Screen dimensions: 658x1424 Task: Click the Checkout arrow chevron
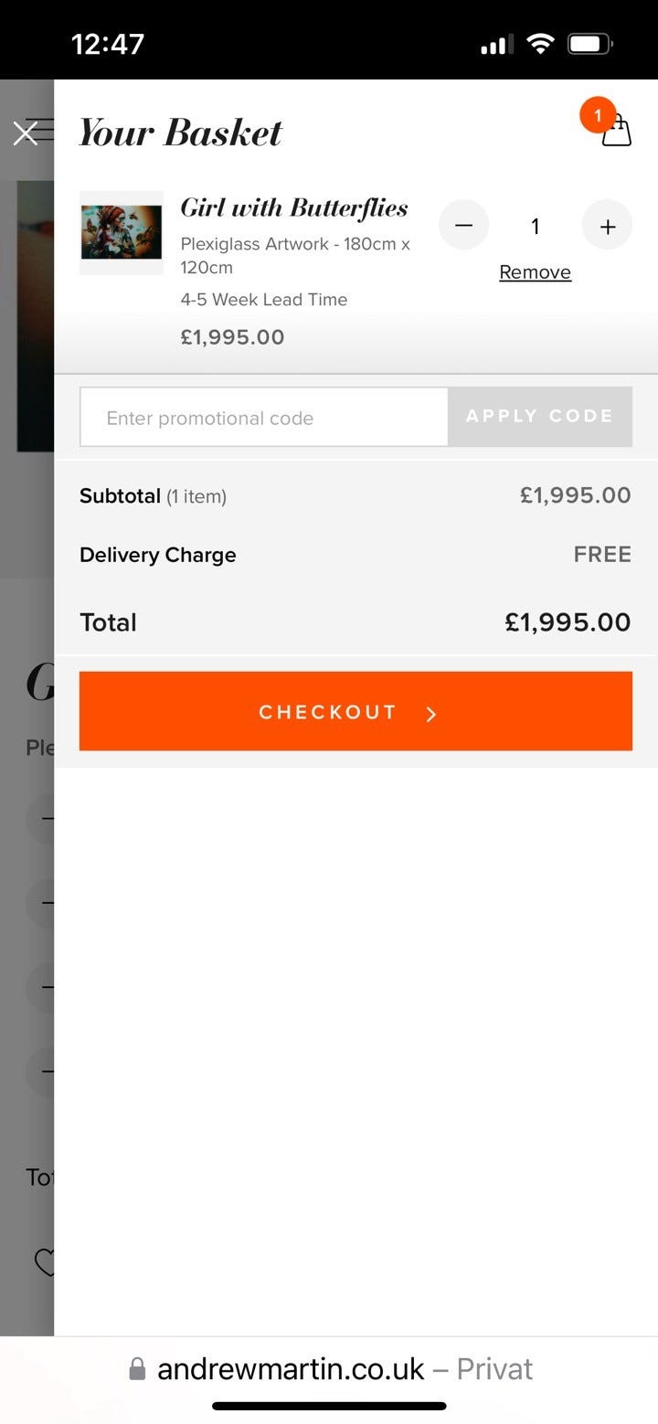(x=431, y=714)
